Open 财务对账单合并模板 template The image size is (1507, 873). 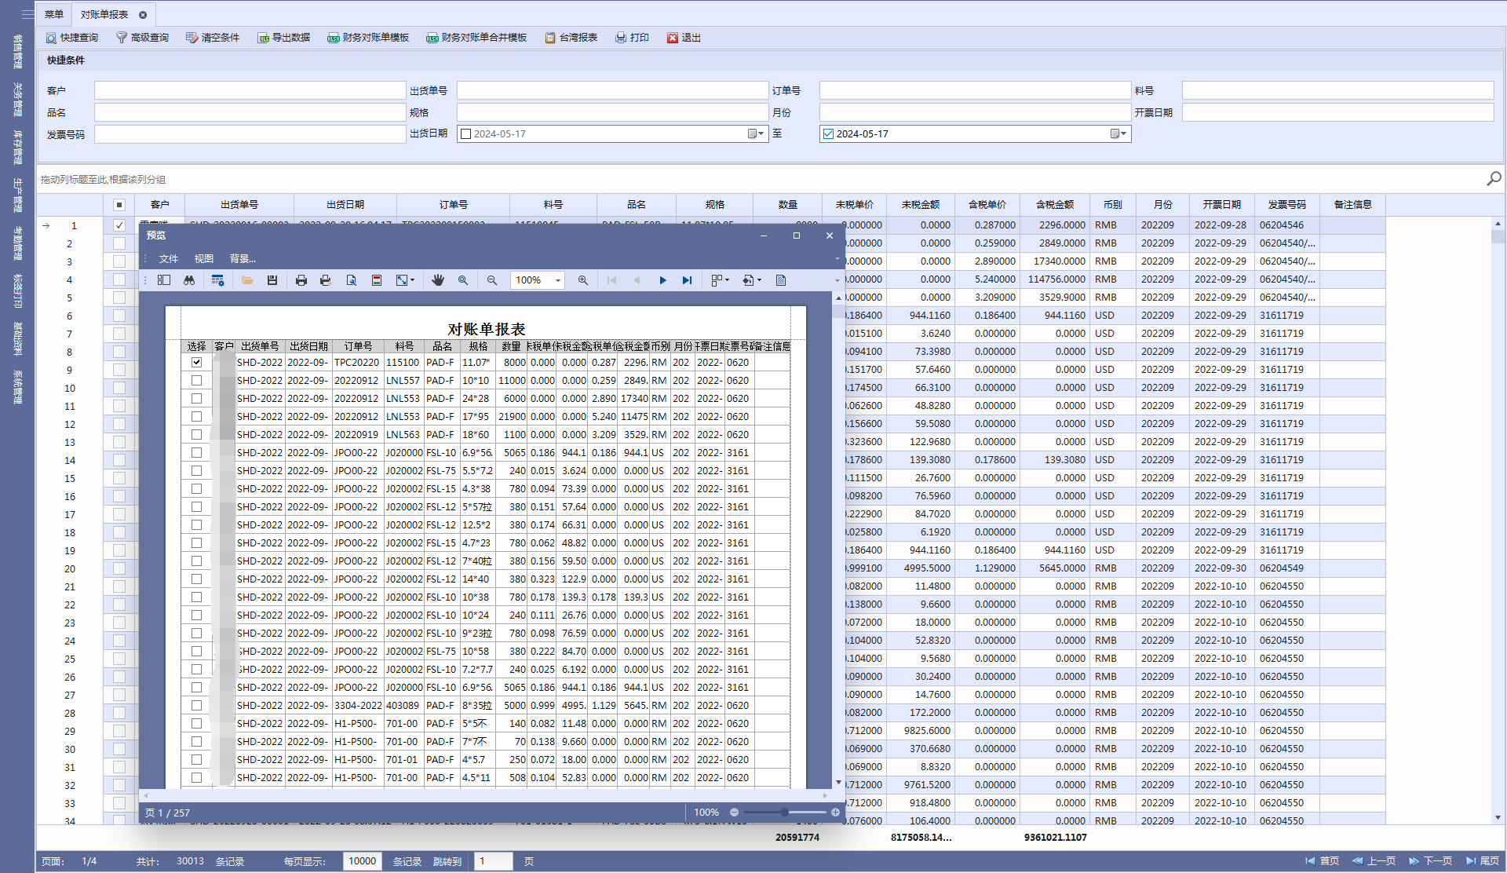pos(476,38)
